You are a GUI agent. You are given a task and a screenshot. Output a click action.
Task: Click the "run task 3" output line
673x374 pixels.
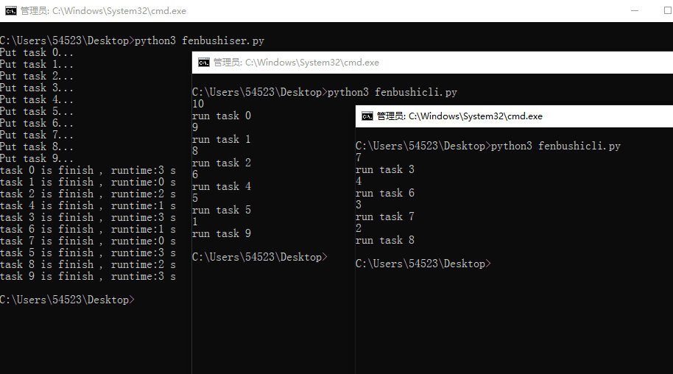tap(384, 169)
